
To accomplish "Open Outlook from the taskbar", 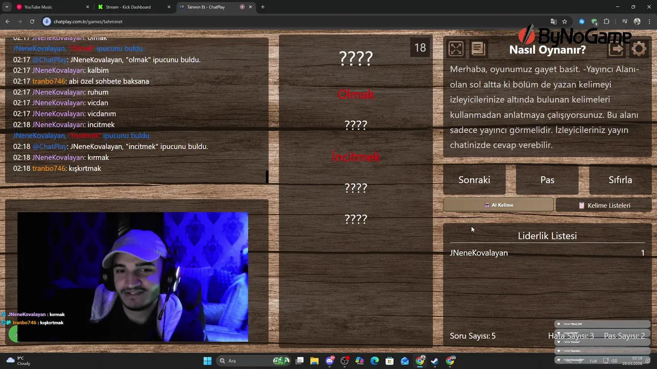I will click(x=405, y=361).
